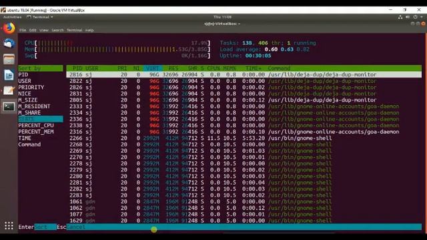This screenshot has width=427, height=240.
Task: Click the RES column header
Action: pos(173,68)
